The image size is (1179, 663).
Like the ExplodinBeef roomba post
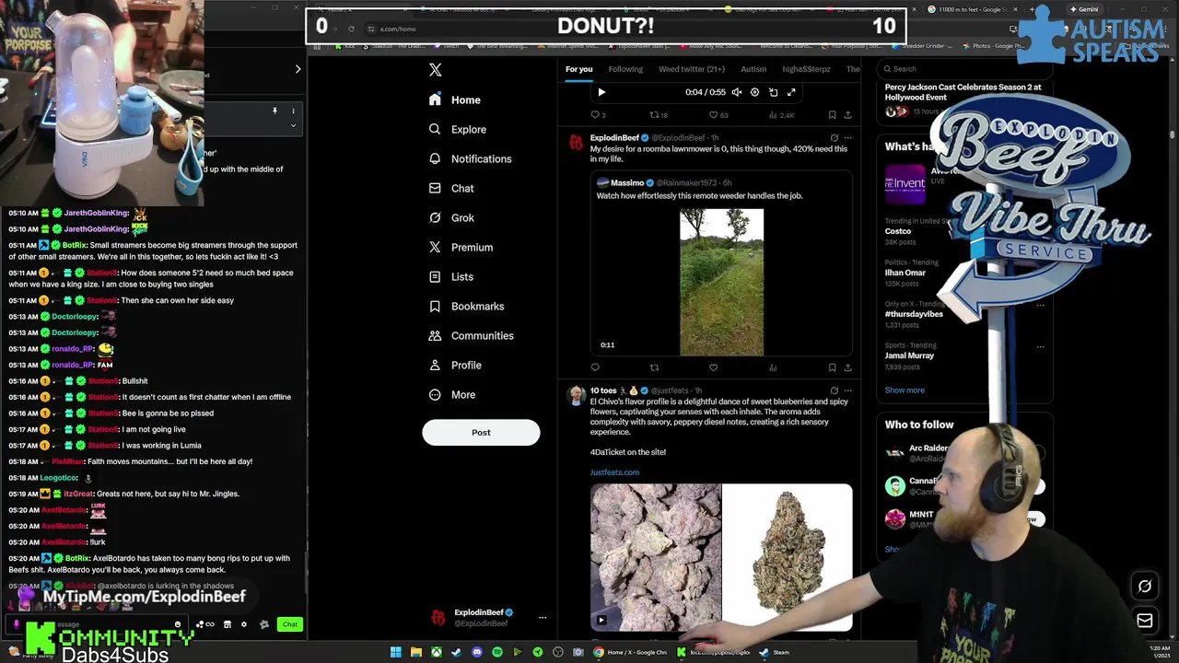[x=713, y=367]
